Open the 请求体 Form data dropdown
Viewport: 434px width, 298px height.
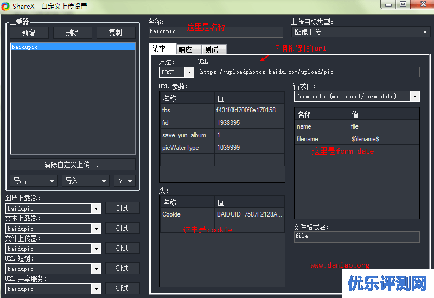pyautogui.click(x=357, y=96)
